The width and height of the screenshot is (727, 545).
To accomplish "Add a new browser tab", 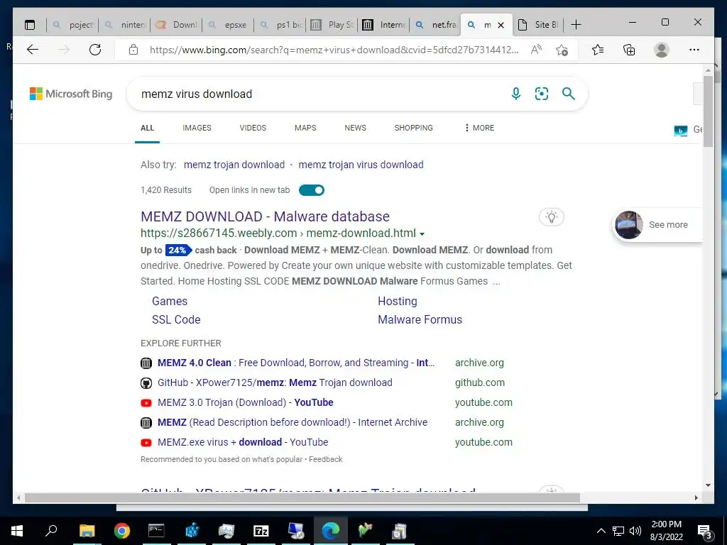I will point(576,25).
